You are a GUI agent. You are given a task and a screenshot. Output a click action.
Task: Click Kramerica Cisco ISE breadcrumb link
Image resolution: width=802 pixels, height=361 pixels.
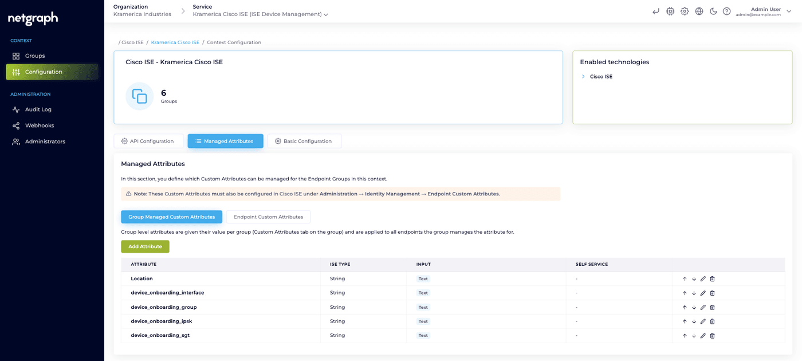click(x=175, y=42)
